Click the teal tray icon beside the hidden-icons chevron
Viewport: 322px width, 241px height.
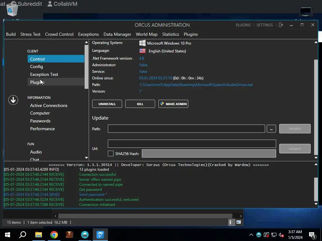[259, 235]
